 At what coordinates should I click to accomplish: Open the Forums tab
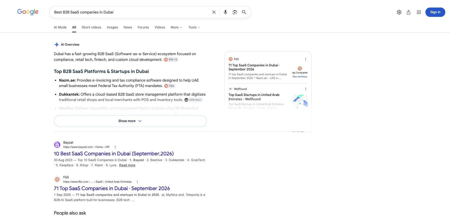click(143, 27)
